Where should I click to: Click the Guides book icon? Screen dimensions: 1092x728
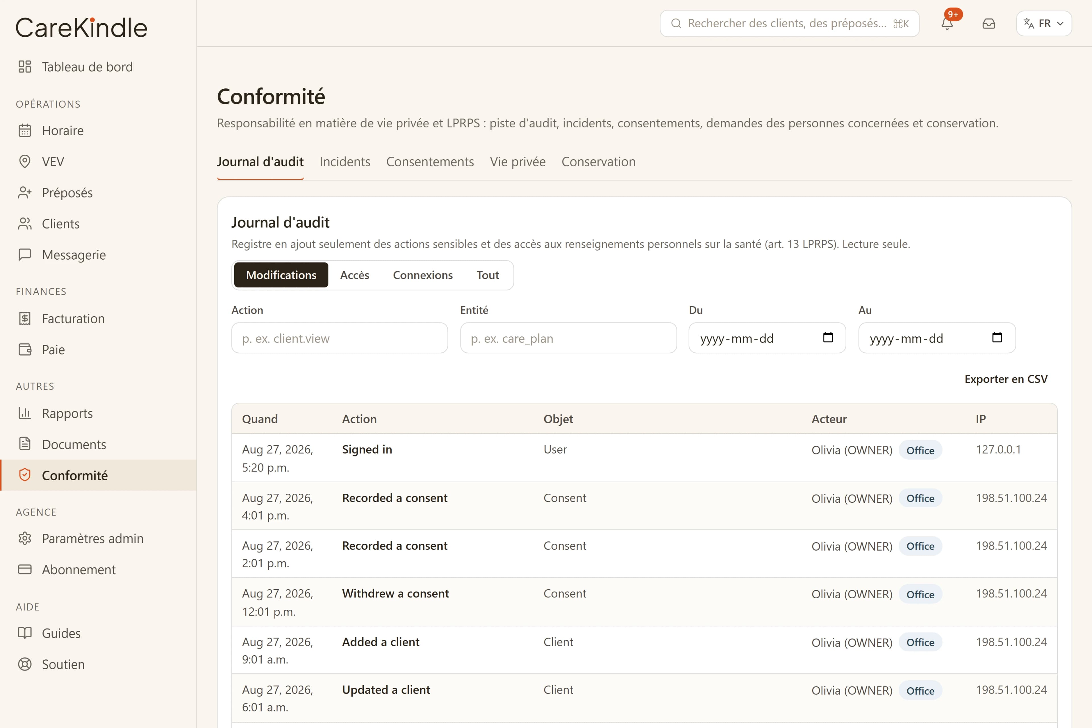point(25,633)
